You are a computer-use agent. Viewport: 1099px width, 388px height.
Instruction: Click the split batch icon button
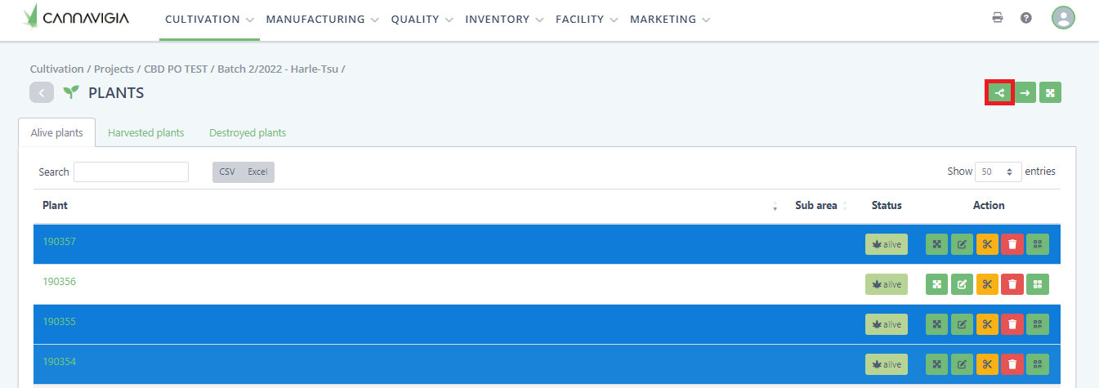click(x=1000, y=93)
